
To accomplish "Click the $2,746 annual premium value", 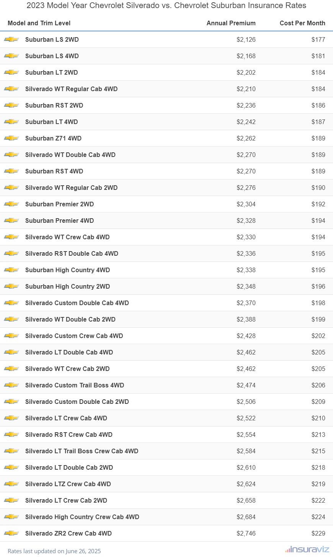I will pos(246,533).
